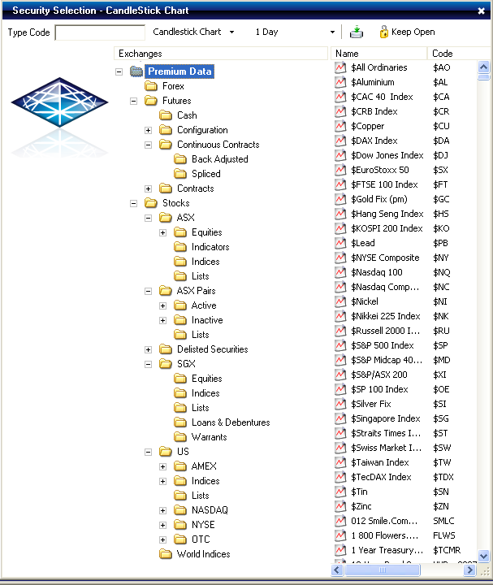Select $FTSE 100 Index in the list
Screen dimensions: 493x585
(384, 184)
